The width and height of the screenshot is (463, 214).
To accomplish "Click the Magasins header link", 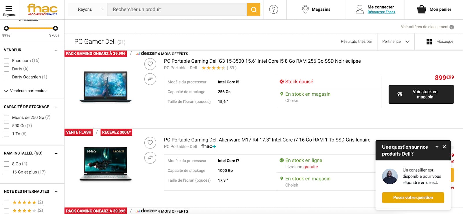I will 321,9.
